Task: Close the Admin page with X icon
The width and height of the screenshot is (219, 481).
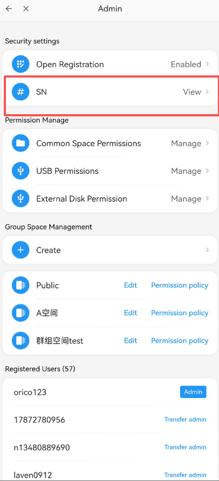Action: [x=26, y=9]
